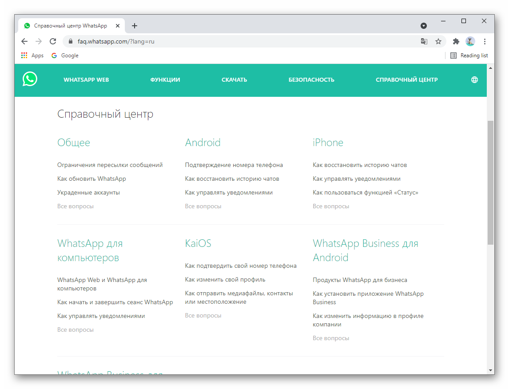Go back to previous page

pyautogui.click(x=24, y=41)
